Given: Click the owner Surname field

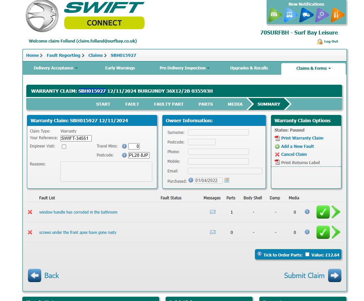Looking at the screenshot, I should pos(218,132).
